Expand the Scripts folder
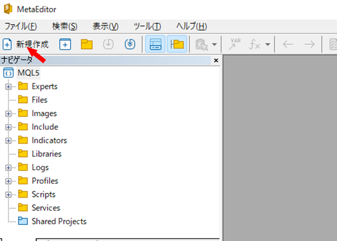This screenshot has height=241, width=337. point(8,195)
